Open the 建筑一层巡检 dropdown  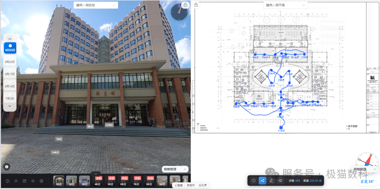[96, 5]
